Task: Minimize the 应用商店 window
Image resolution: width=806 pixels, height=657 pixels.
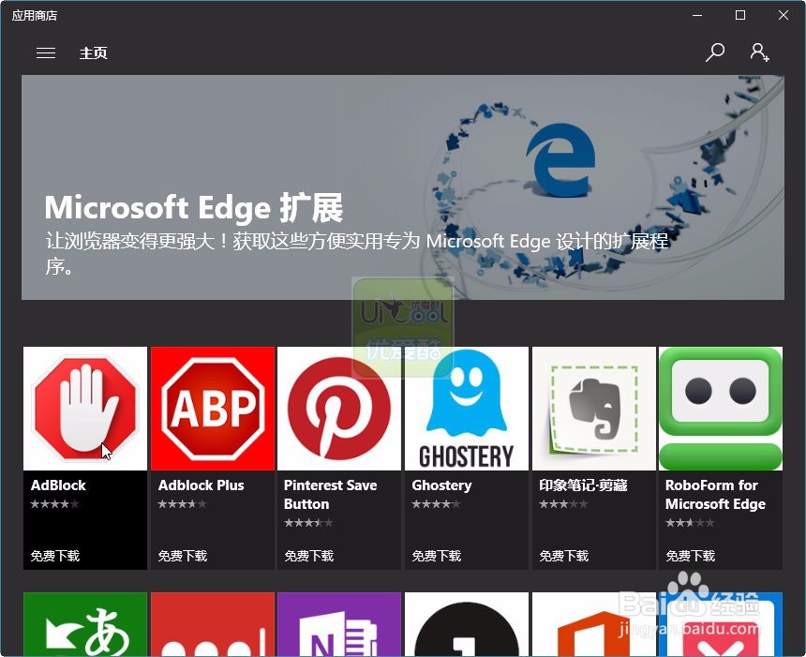Action: (697, 15)
